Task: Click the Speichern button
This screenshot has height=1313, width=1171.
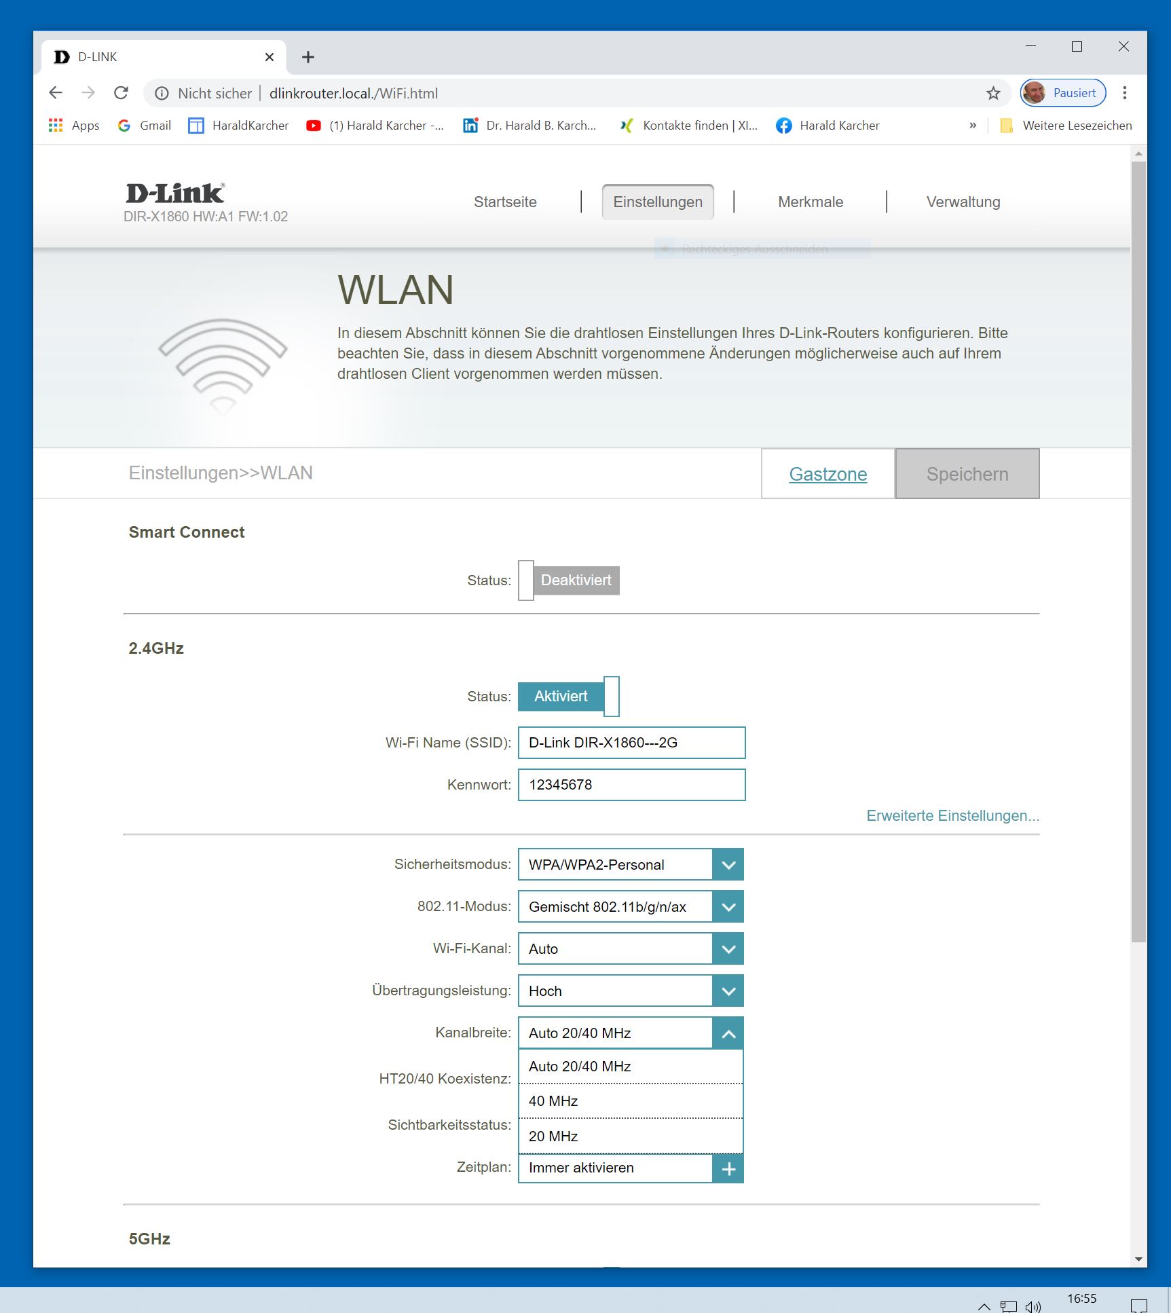Action: [967, 474]
